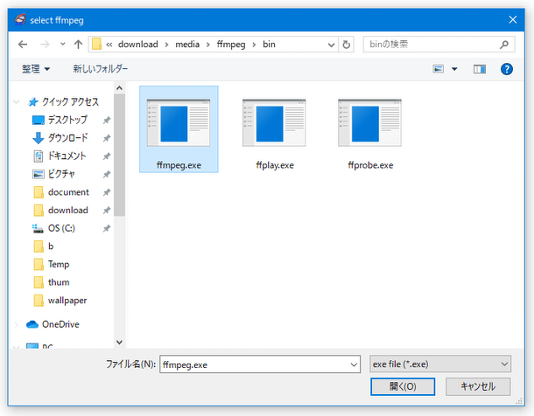Viewport: 534px width, 416px height.
Task: Dismiss dialog with キャンセル button
Action: pyautogui.click(x=478, y=386)
